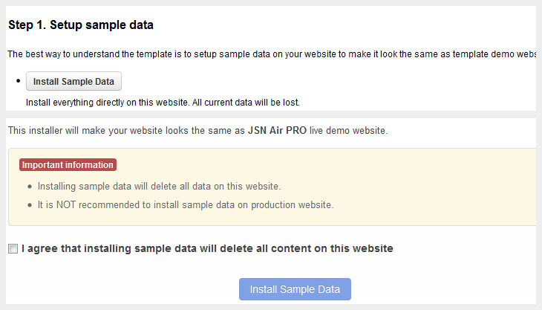
Task: Click the gray Install Sample Data button
Action: pyautogui.click(x=74, y=81)
